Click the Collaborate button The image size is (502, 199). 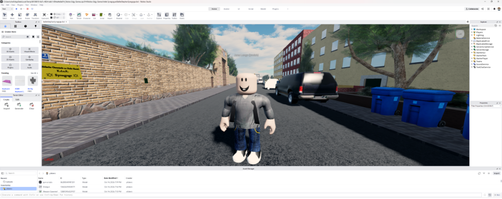pyautogui.click(x=472, y=9)
